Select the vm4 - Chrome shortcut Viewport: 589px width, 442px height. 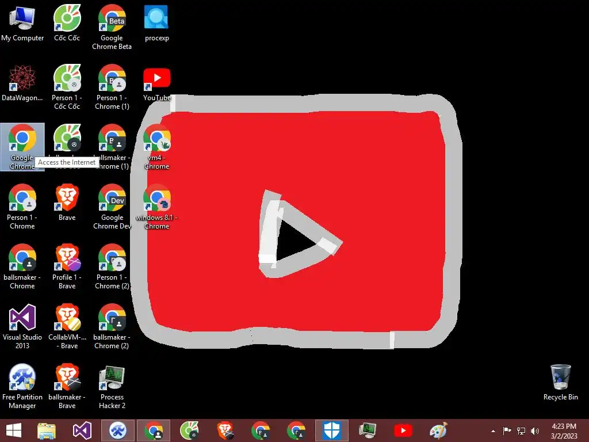(x=156, y=147)
